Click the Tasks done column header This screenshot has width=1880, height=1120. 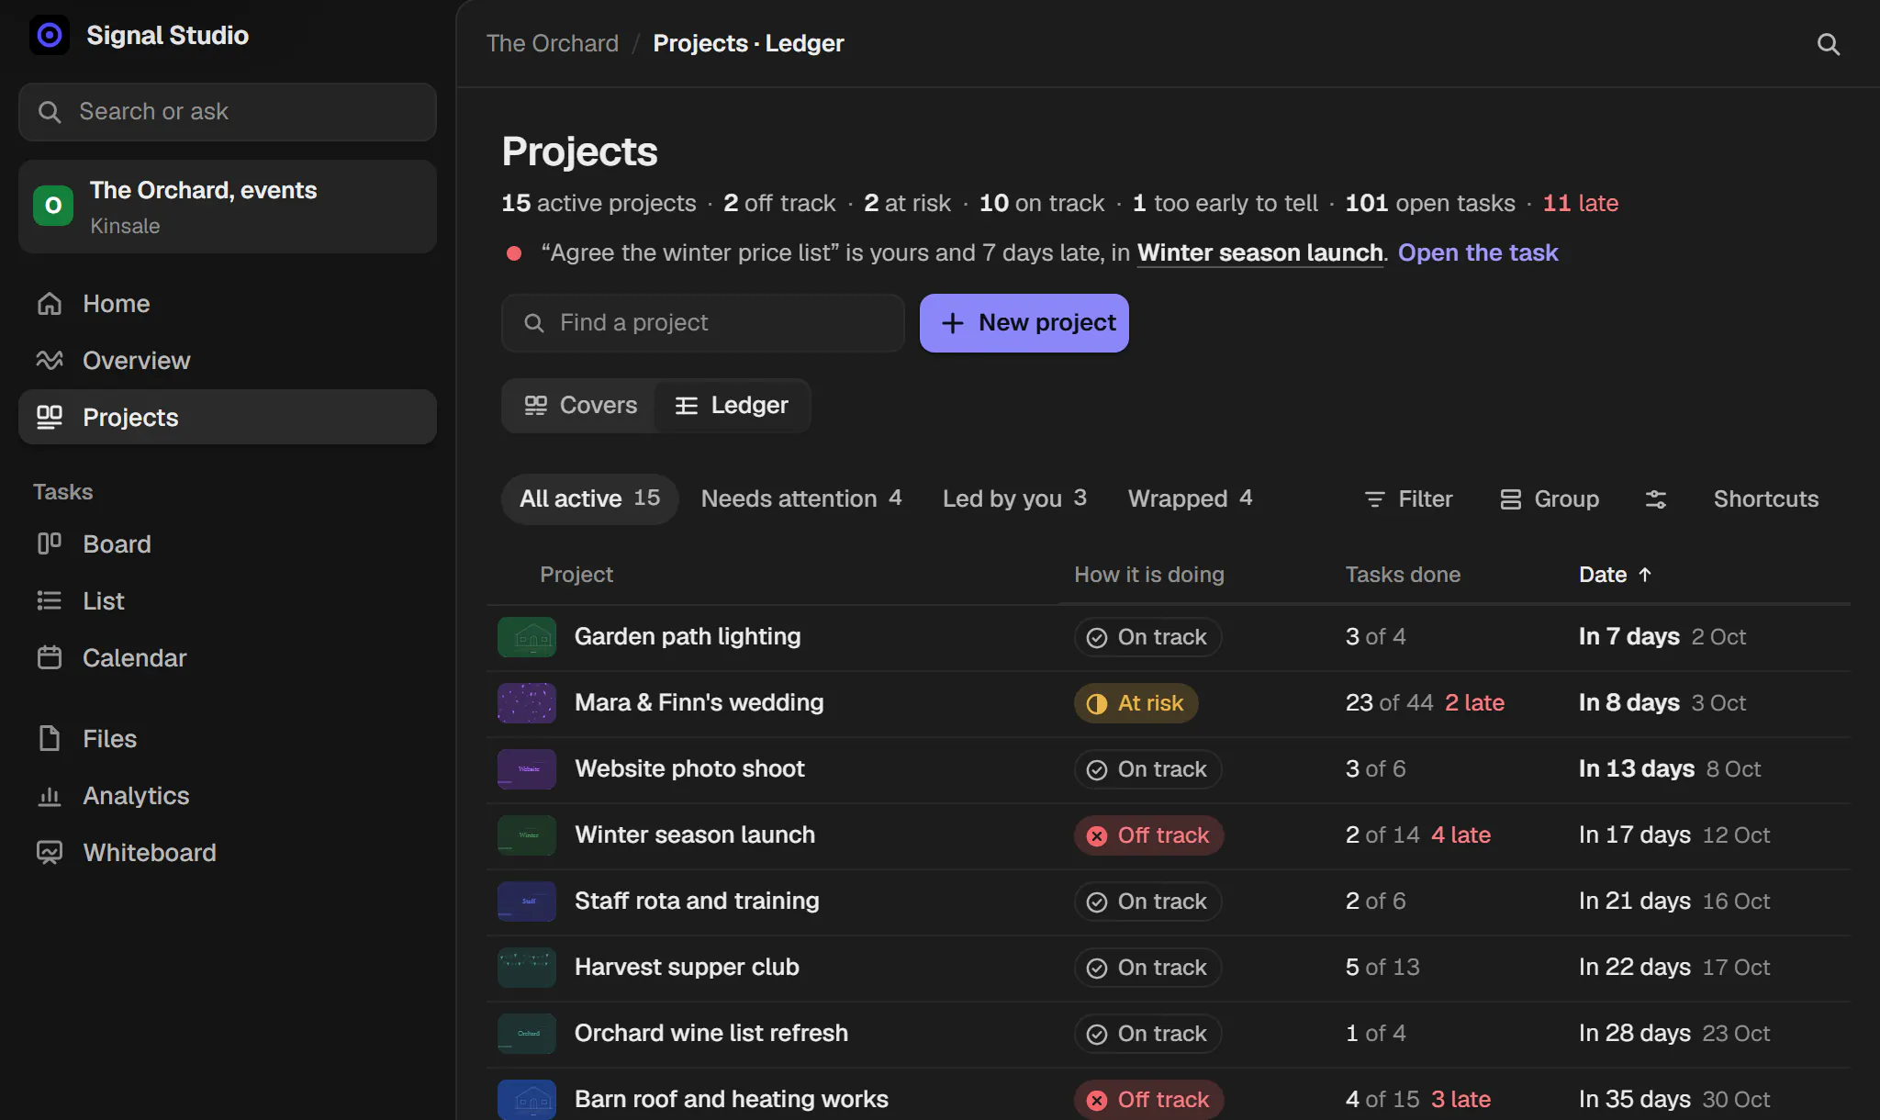coord(1403,575)
